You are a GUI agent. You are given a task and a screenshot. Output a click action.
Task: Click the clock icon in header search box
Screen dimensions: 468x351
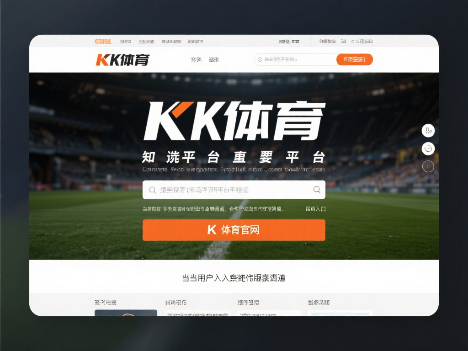[x=260, y=59]
